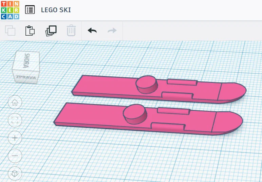Screen dimensions: 262x182
Task: Click the Copy icon
Action: click(10, 31)
